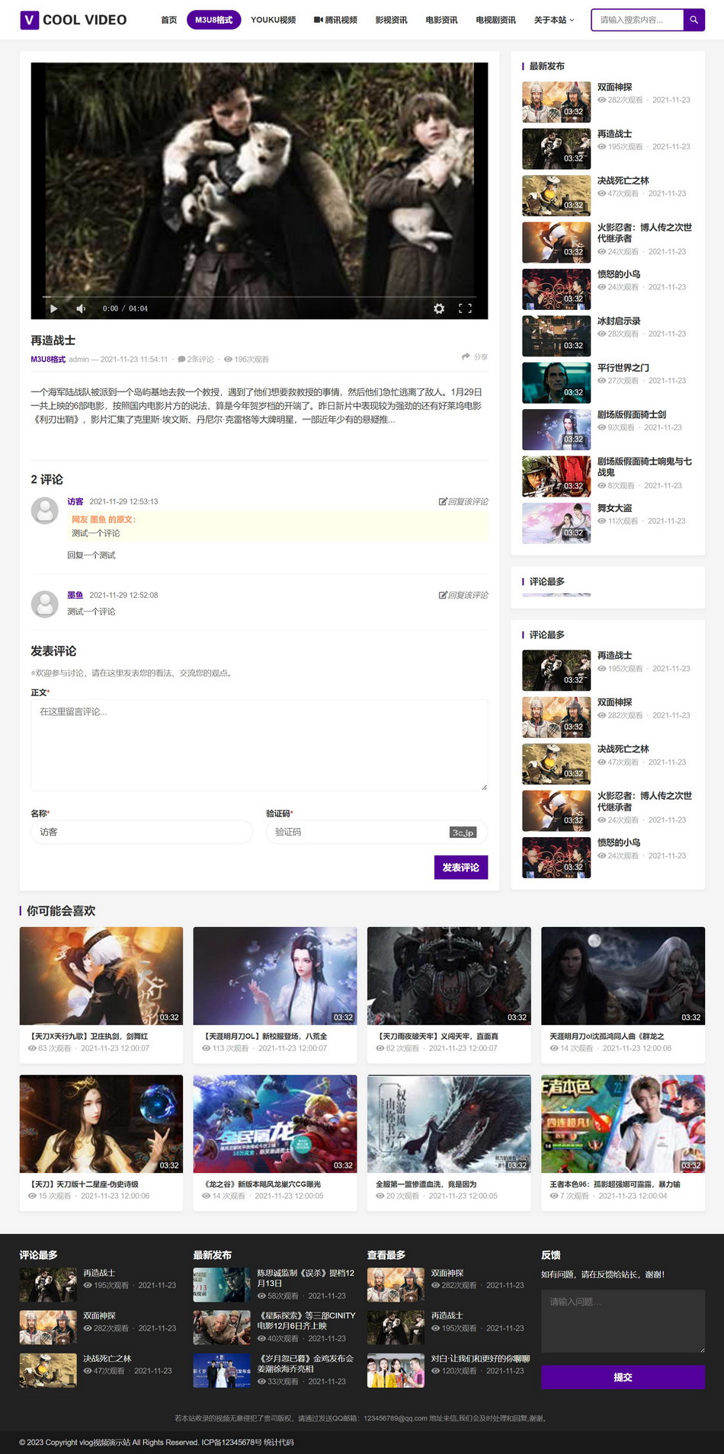The image size is (724, 1454).
Task: Enter fullscreen with the expand icon
Action: pyautogui.click(x=465, y=308)
